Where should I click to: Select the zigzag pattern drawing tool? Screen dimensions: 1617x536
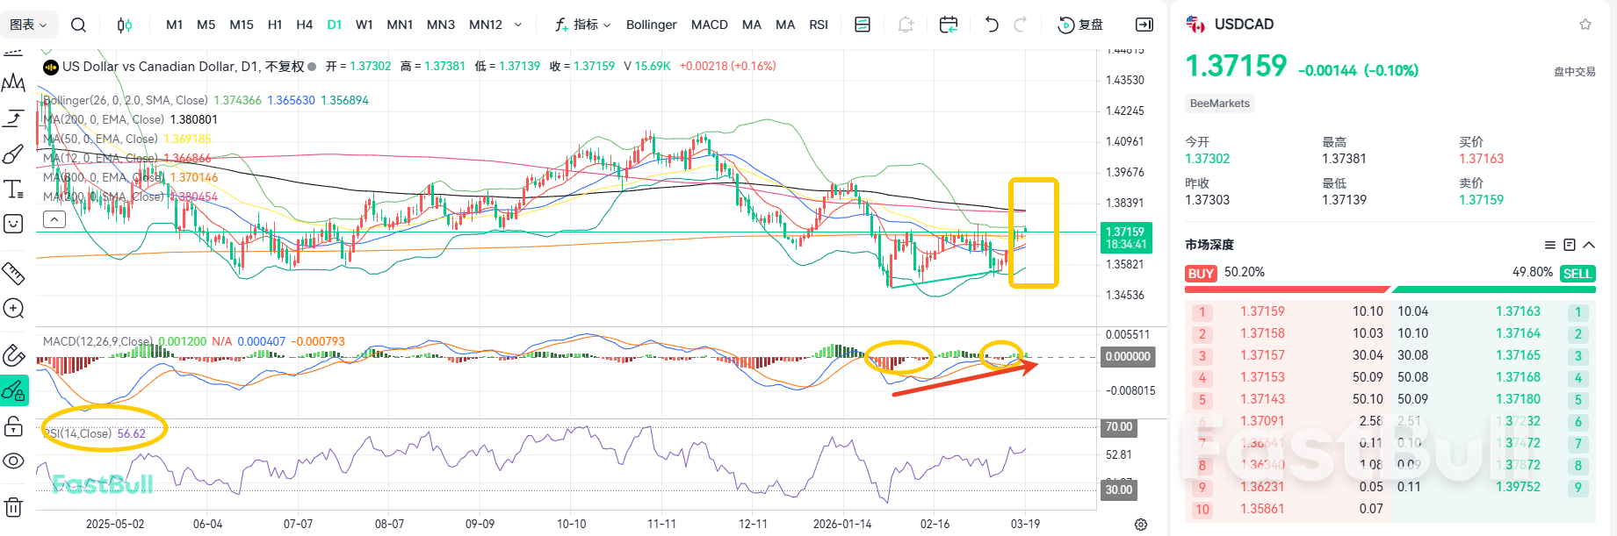point(13,83)
